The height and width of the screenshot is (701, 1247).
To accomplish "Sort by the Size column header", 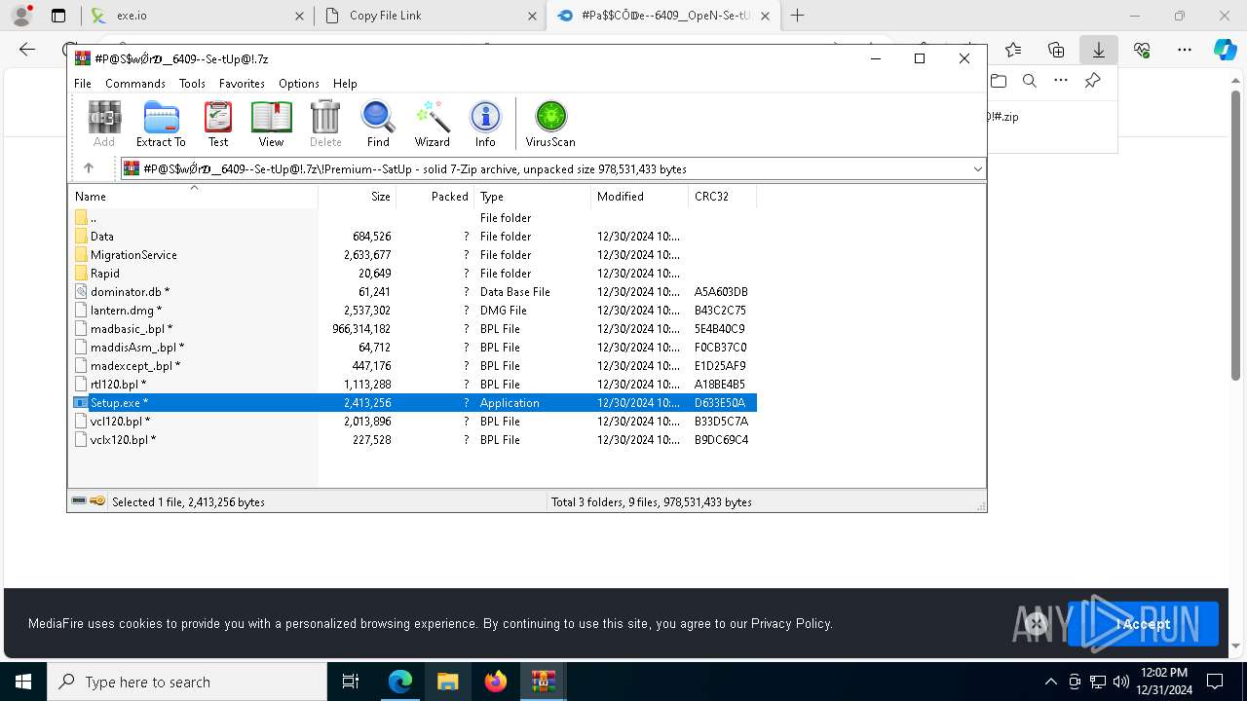I will 358,197.
